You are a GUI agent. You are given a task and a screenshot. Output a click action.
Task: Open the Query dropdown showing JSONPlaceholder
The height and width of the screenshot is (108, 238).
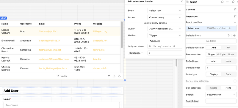point(165,29)
